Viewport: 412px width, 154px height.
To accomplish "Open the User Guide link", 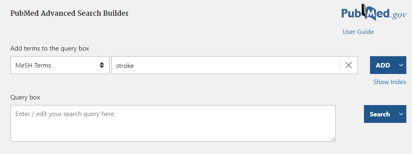I will tap(358, 32).
